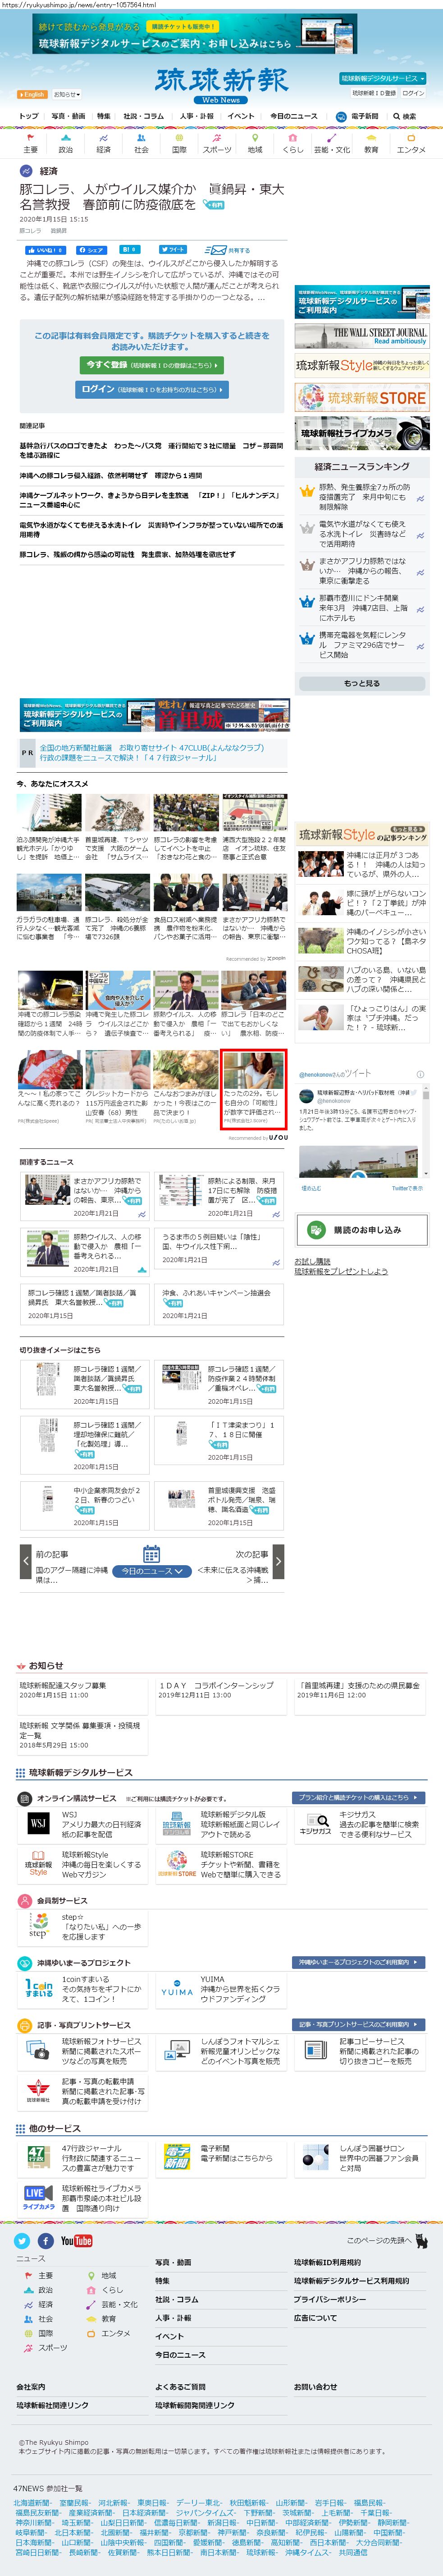Open the 今日のニュース menu item in header

point(294,116)
